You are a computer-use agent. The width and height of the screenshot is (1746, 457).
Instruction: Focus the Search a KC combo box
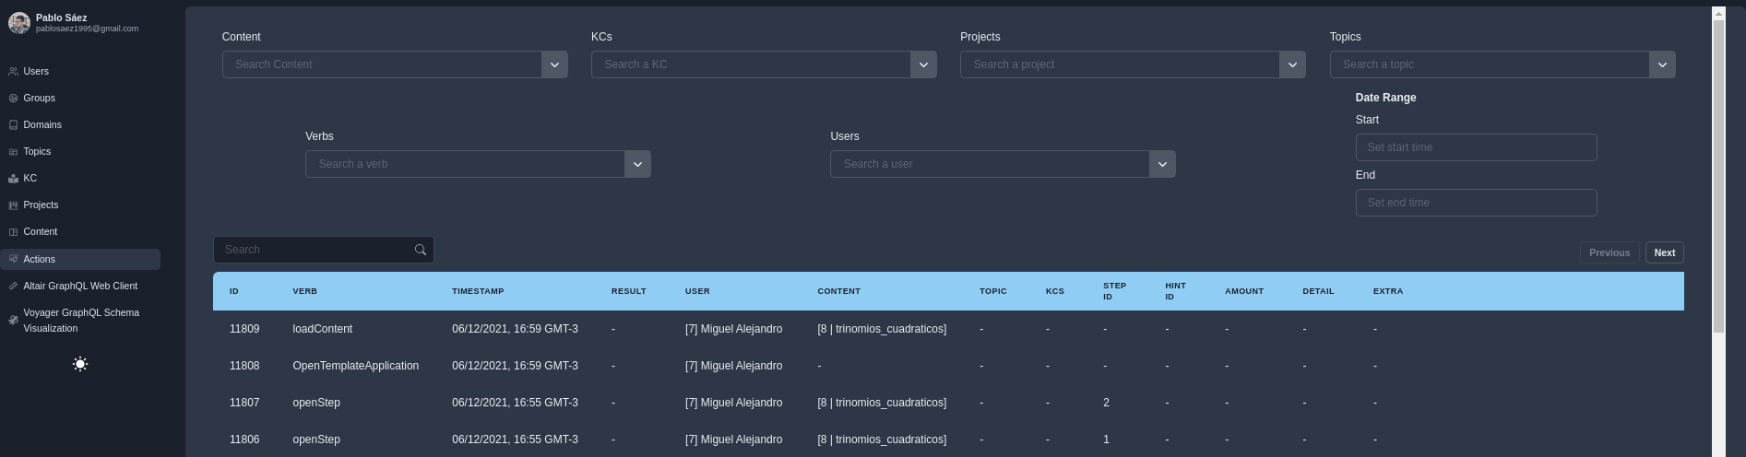tap(751, 64)
